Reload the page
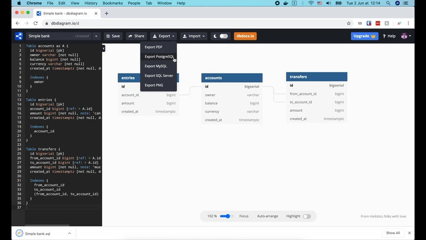This screenshot has height=240, width=426. click(x=36, y=23)
